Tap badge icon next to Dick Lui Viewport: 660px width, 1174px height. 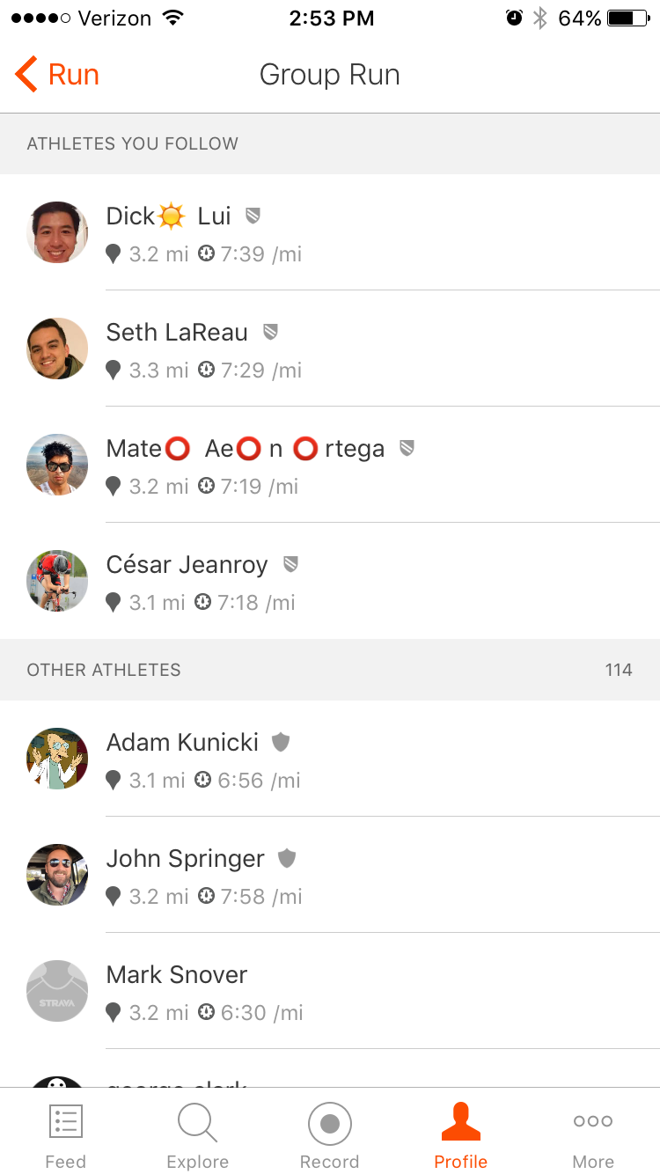pos(253,216)
